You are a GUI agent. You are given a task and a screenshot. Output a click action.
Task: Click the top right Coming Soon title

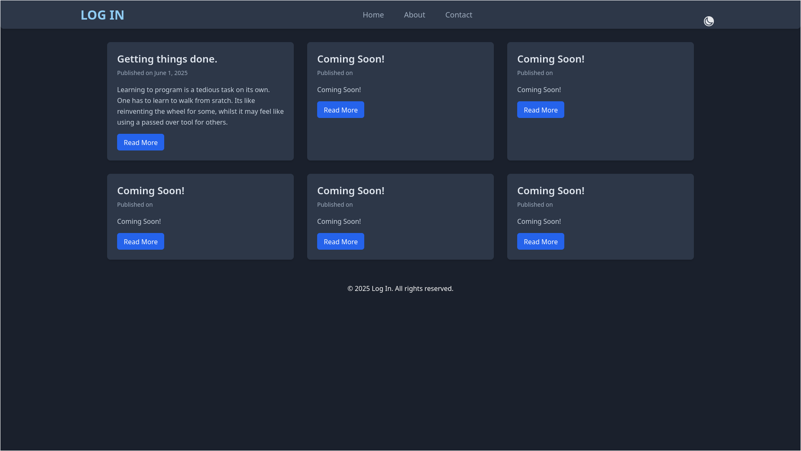pyautogui.click(x=551, y=59)
